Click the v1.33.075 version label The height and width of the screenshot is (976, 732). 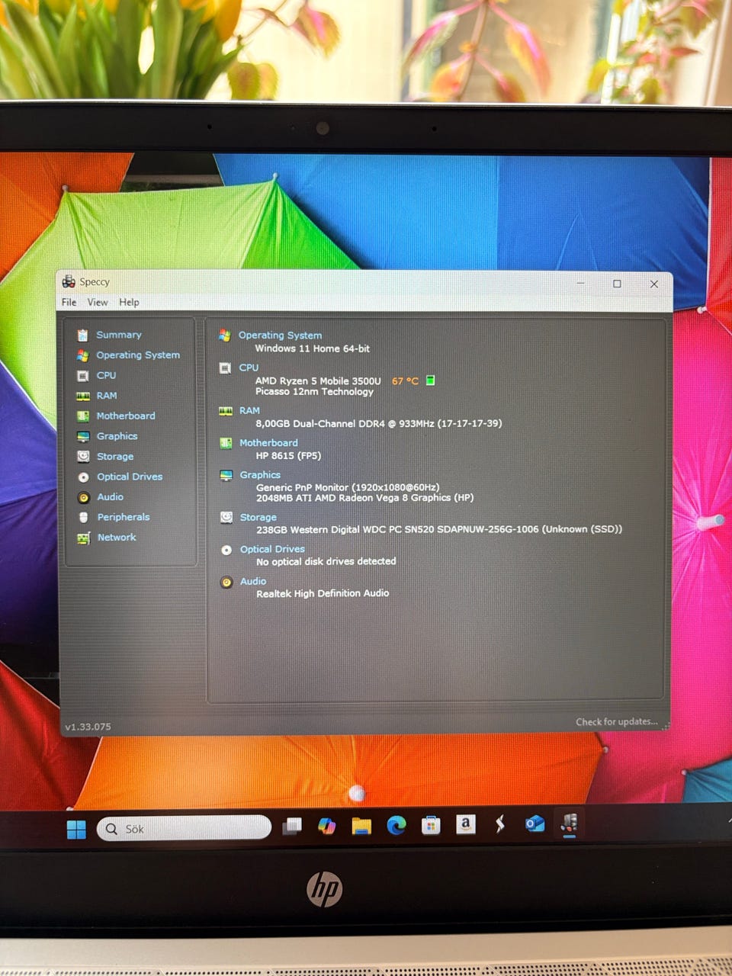click(88, 727)
